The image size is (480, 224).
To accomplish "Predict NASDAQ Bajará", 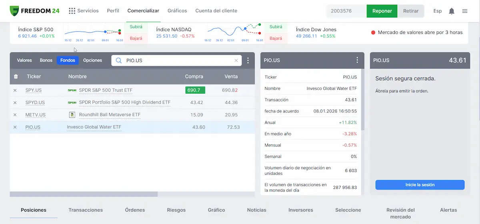I will (x=276, y=38).
